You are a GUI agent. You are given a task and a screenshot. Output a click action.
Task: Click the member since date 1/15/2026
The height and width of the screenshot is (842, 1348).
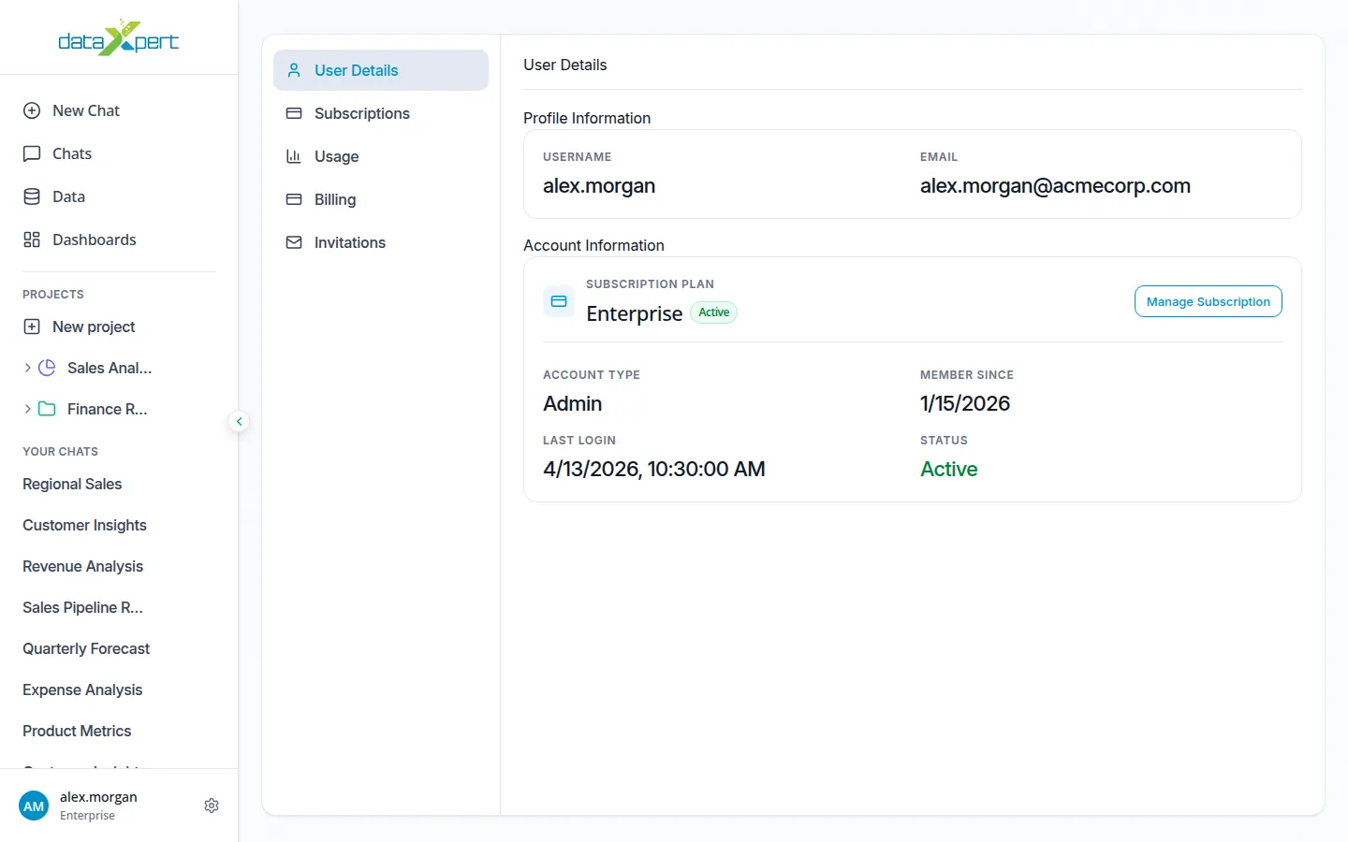coord(965,403)
